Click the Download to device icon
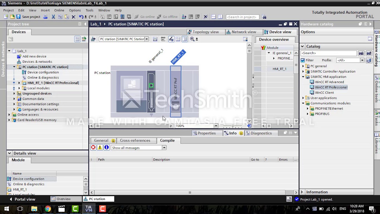 point(109,17)
